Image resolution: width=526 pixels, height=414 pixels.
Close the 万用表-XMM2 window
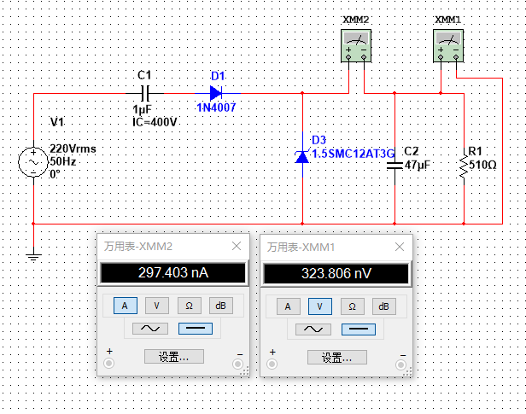point(237,246)
